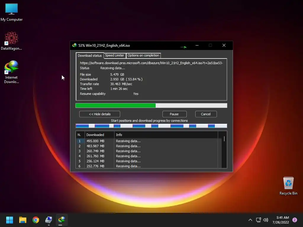Screen dimensions: 303x227
Task: Click the Hide details button
Action: 100,114
